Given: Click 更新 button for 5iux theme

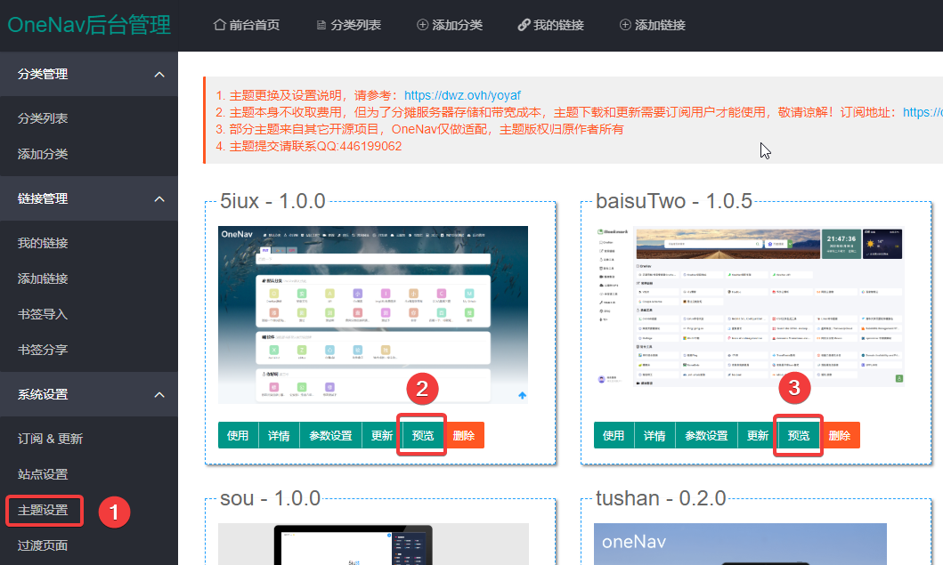Looking at the screenshot, I should (382, 435).
